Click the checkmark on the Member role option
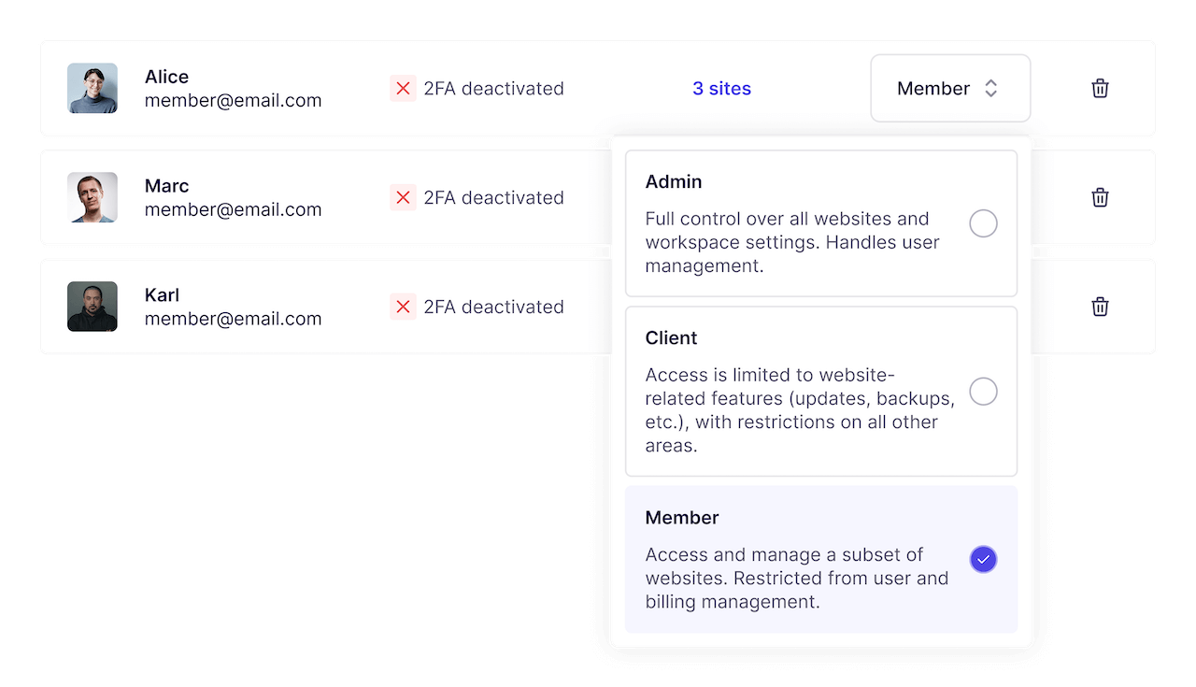Viewport: 1196px width, 687px height. coord(983,559)
